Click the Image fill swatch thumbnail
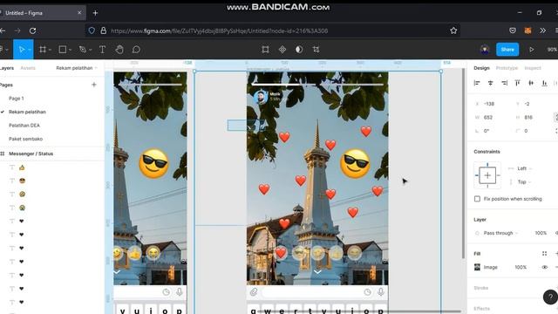558x314 pixels. point(477,267)
